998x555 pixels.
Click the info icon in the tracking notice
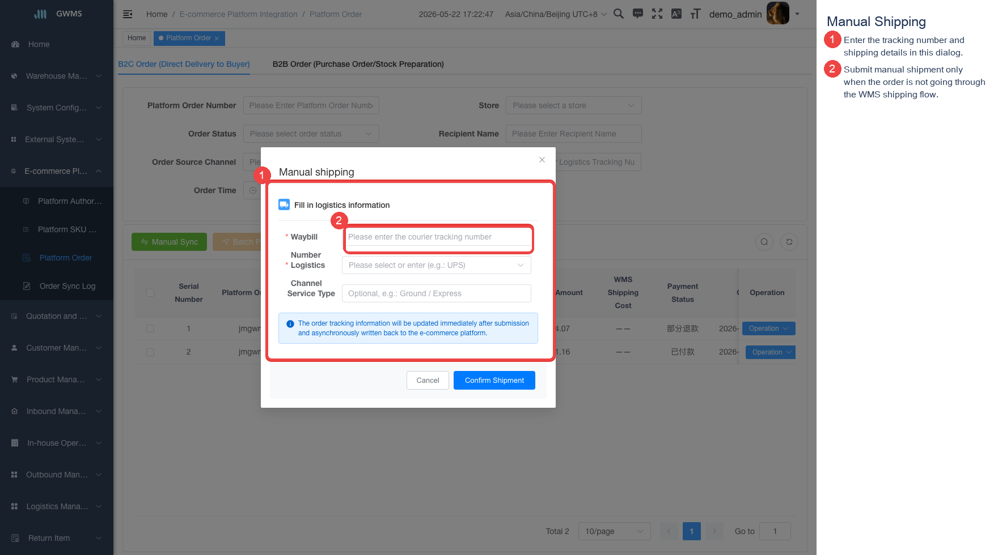[290, 324]
